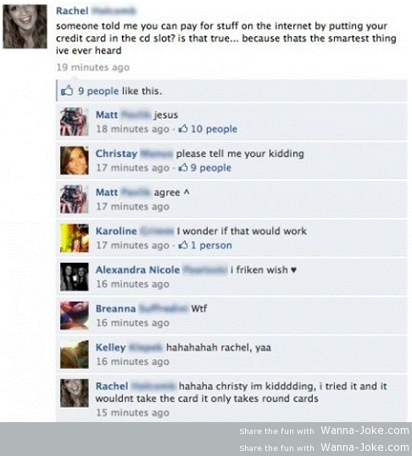View the '1 person' who liked Karoline's comment
Viewport: 412px width, 456px height.
[212, 245]
